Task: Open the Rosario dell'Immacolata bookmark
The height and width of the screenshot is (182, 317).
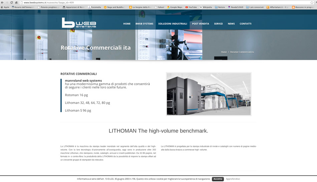Action: (x=23, y=7)
